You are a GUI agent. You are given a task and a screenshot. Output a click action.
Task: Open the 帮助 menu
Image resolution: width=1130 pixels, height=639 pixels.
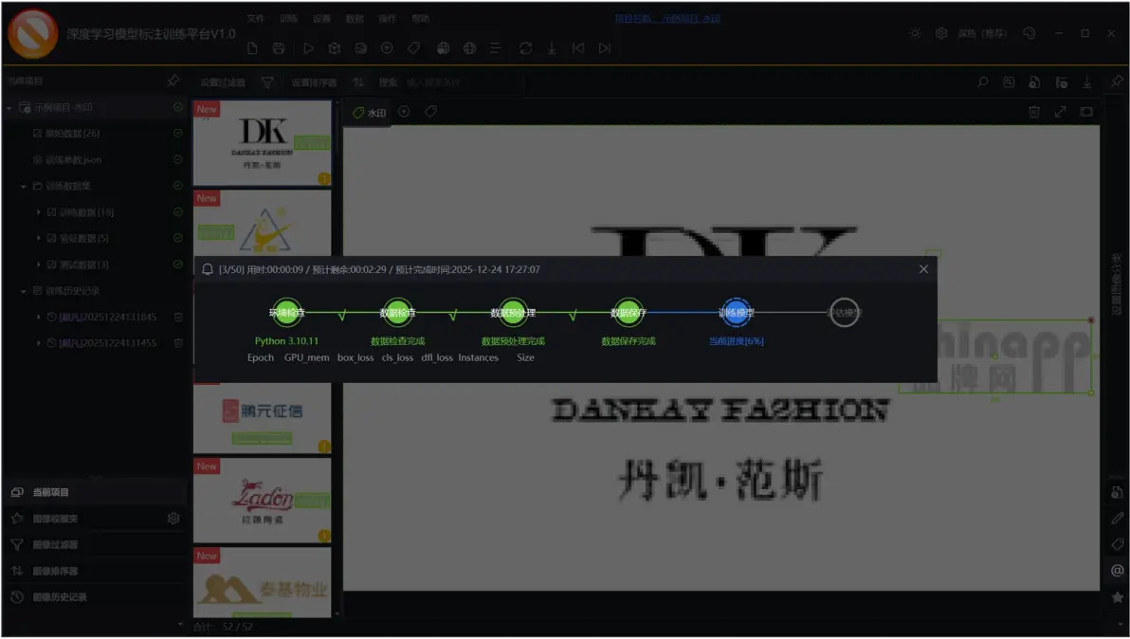[x=420, y=19]
